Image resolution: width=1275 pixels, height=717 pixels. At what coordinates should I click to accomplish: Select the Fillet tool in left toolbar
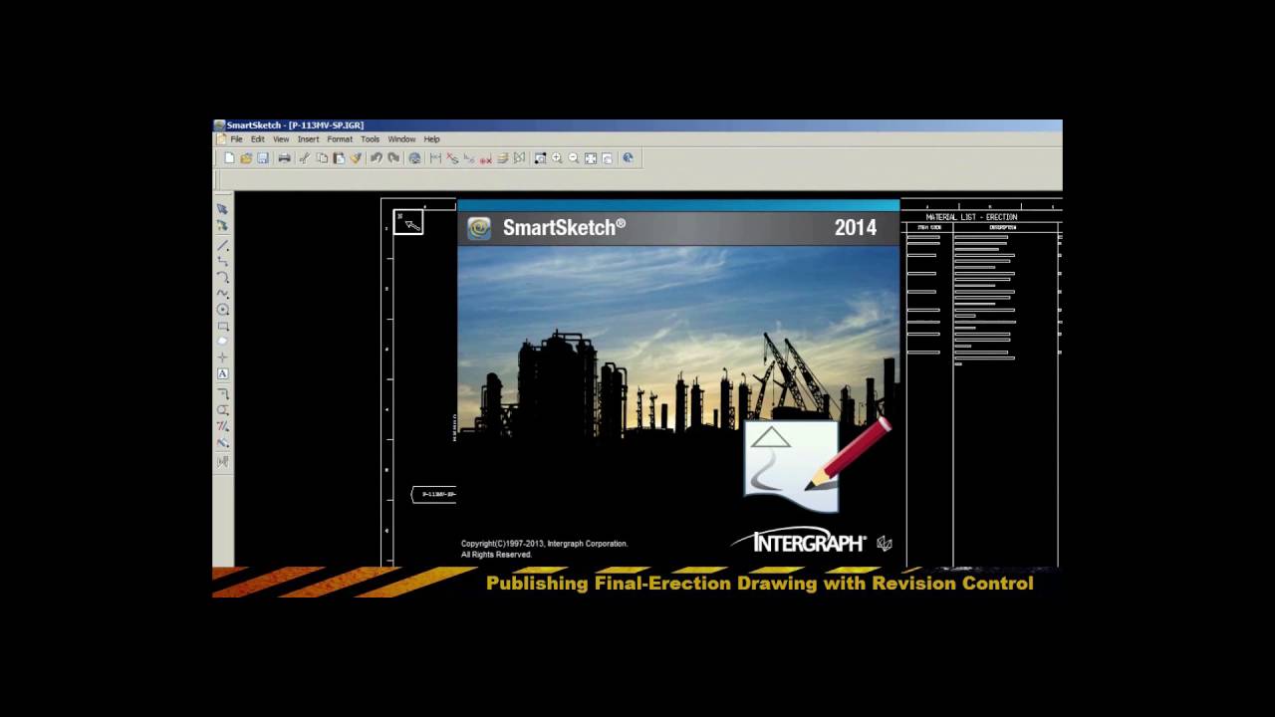click(x=222, y=393)
